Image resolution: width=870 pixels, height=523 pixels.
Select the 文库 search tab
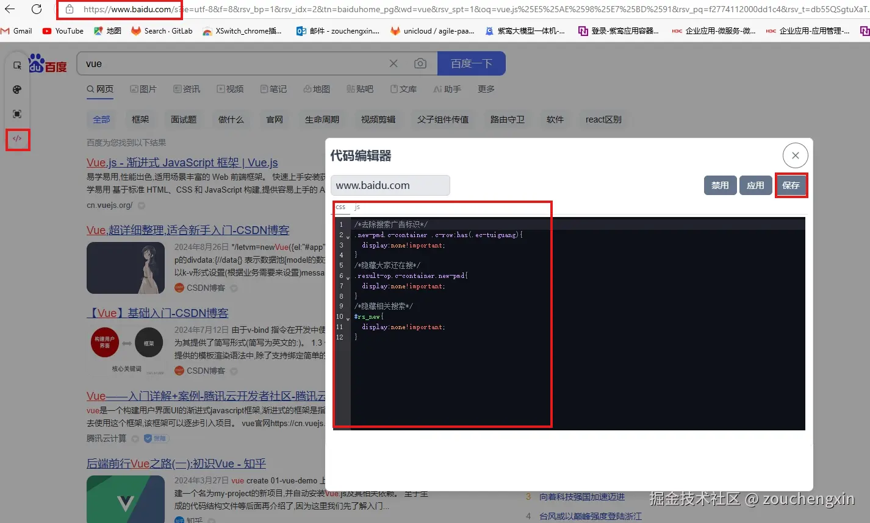(x=403, y=89)
